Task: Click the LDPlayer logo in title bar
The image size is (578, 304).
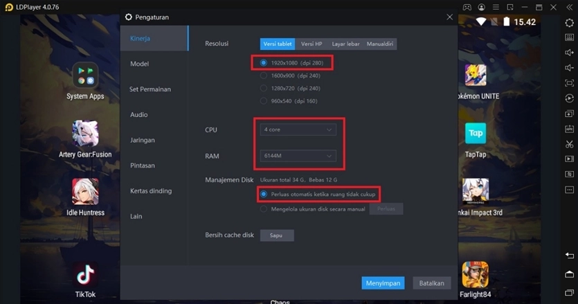Action: coord(9,8)
